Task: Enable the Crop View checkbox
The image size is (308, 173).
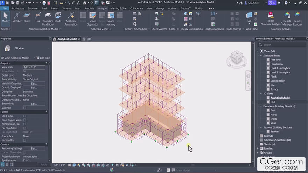Action: pos(24,116)
